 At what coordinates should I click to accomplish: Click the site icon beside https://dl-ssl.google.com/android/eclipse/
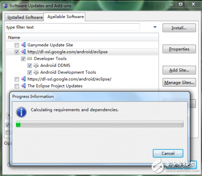23,79
